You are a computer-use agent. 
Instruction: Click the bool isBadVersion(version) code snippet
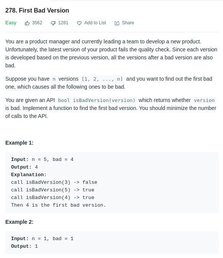tap(96, 100)
